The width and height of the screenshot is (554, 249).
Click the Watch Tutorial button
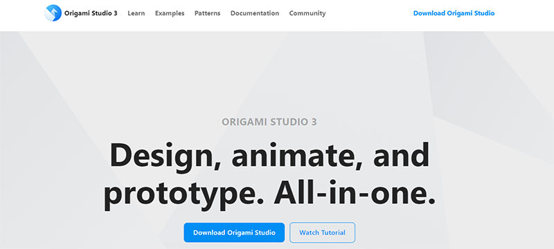pyautogui.click(x=322, y=232)
